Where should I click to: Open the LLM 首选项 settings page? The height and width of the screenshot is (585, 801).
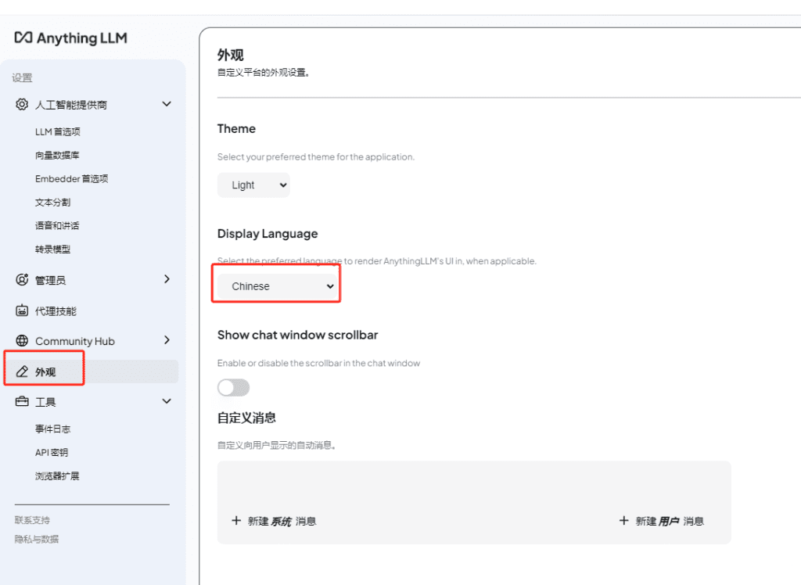tap(58, 132)
